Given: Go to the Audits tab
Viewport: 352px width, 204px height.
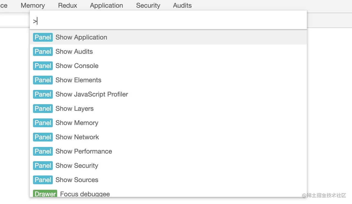Looking at the screenshot, I should tap(182, 5).
